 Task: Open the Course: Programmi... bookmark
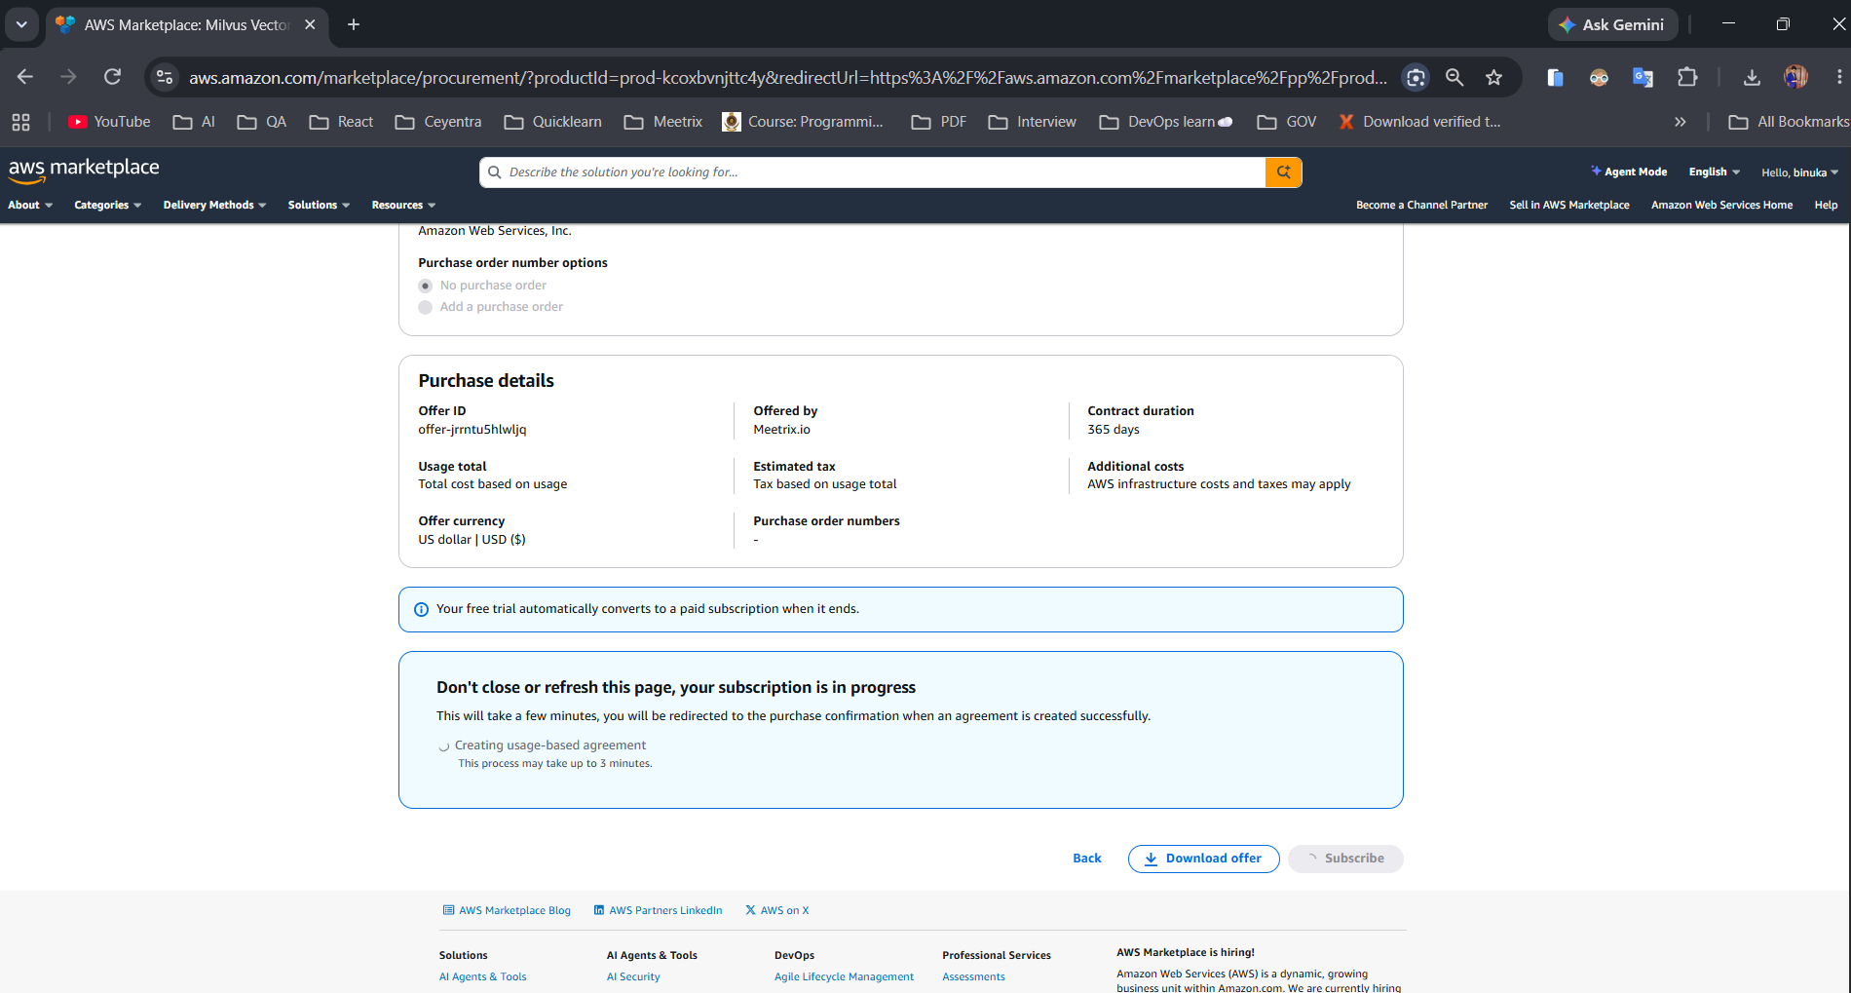pos(803,122)
